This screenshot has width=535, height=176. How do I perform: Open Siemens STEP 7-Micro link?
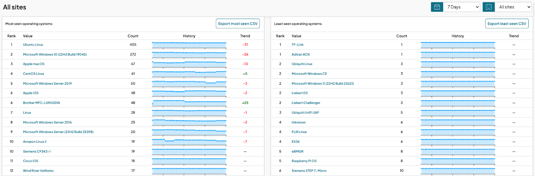tap(309, 171)
